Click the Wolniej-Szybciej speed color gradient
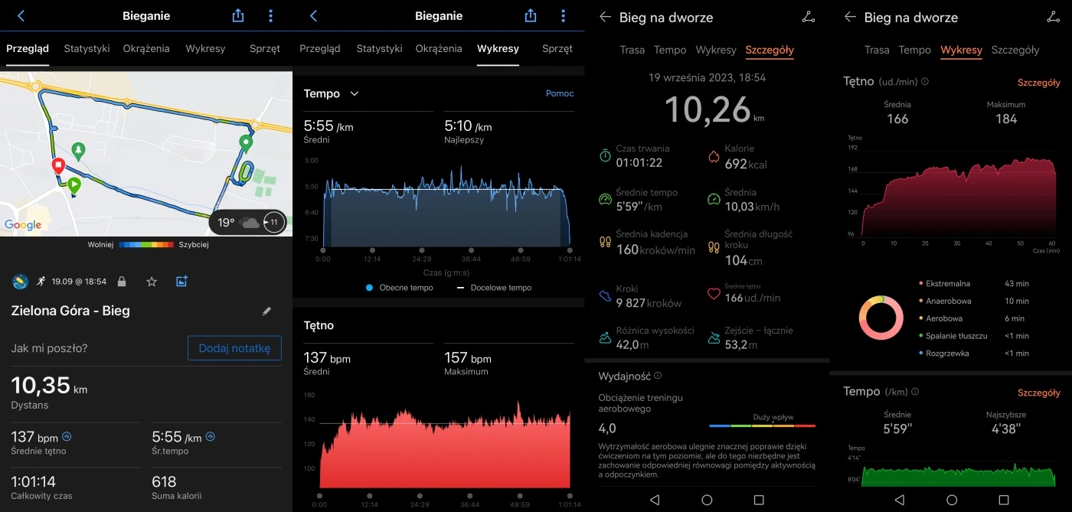This screenshot has height=512, width=1072. [145, 245]
